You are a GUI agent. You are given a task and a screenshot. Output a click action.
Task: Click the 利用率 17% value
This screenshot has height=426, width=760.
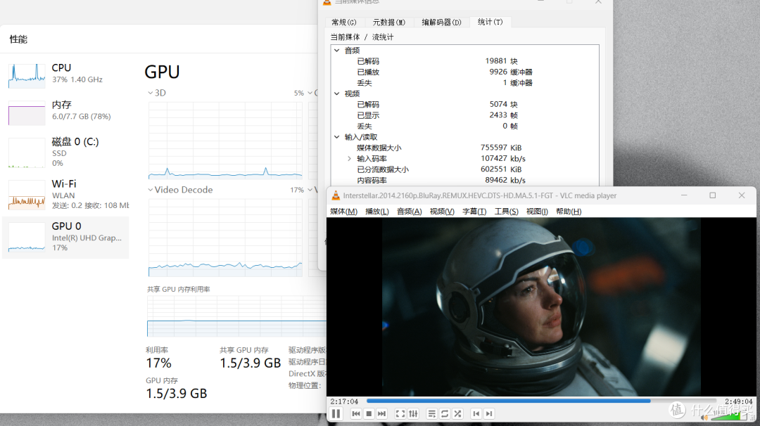coord(158,363)
